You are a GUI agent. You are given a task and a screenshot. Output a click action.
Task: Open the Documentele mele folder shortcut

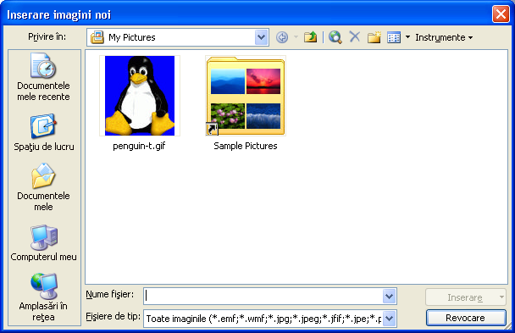[x=44, y=187]
